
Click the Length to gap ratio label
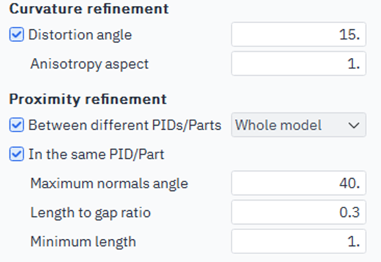pyautogui.click(x=91, y=213)
